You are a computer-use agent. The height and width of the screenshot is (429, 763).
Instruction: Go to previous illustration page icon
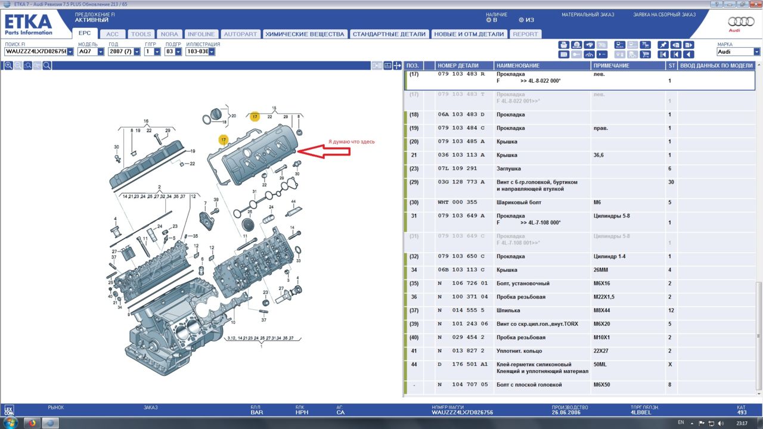coord(676,45)
